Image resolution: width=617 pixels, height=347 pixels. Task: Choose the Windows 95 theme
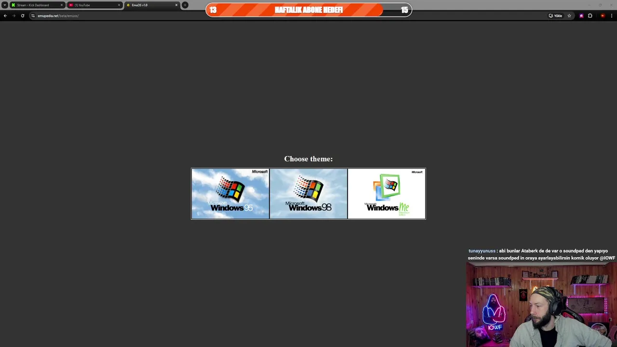tap(230, 194)
